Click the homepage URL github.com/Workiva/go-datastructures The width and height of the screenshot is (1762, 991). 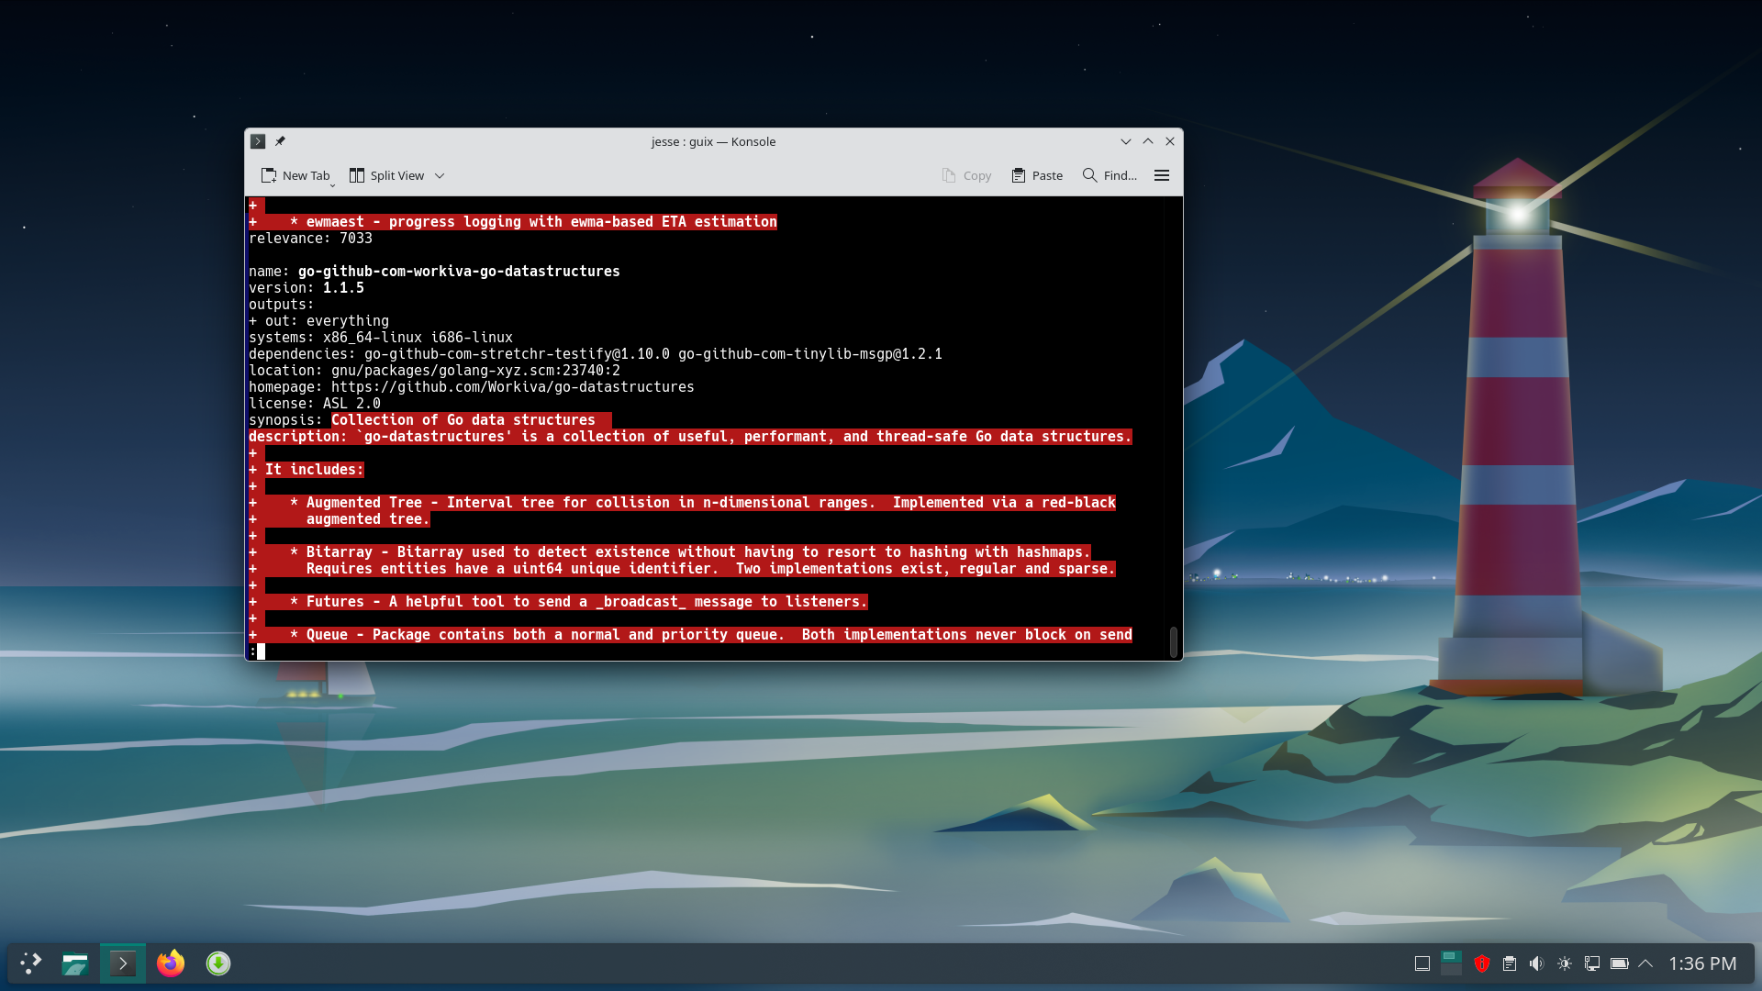(513, 387)
